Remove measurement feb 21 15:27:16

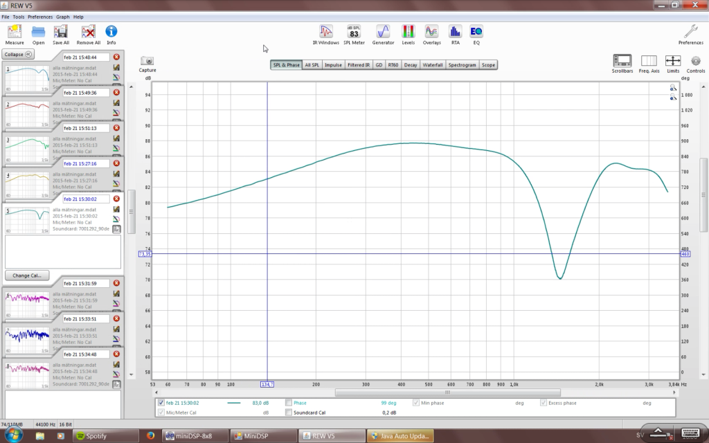(x=116, y=163)
